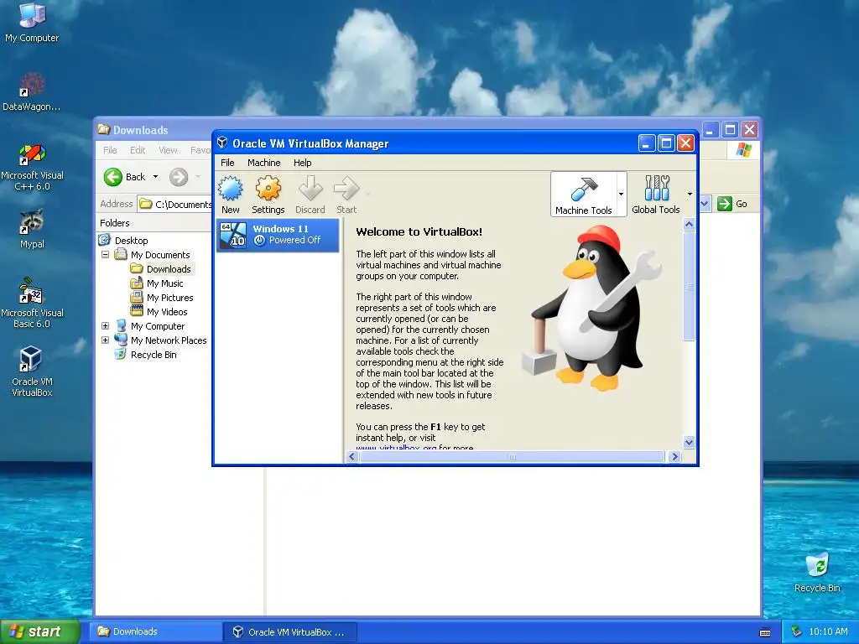This screenshot has height=644, width=859.
Task: Click the vertical scrollbar thumb in welcome pane
Action: pos(690,286)
